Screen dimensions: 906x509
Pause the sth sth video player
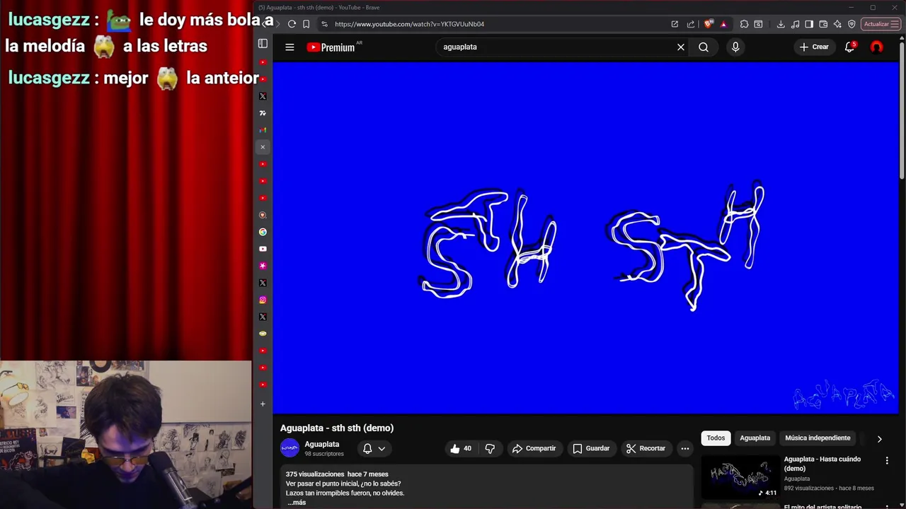(585, 238)
